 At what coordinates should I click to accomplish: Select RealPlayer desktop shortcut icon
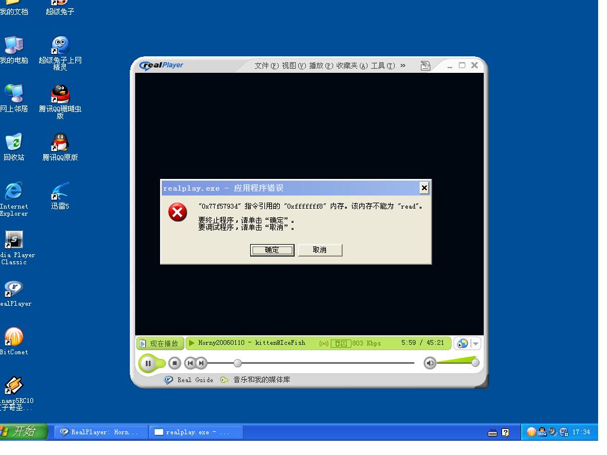pyautogui.click(x=15, y=294)
